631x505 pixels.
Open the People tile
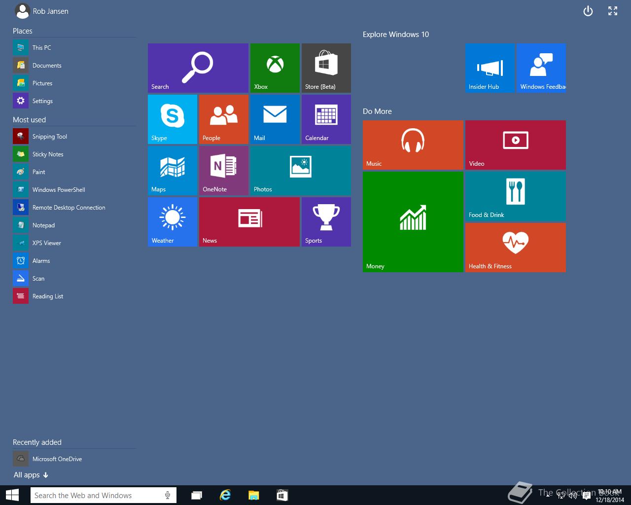(x=224, y=119)
